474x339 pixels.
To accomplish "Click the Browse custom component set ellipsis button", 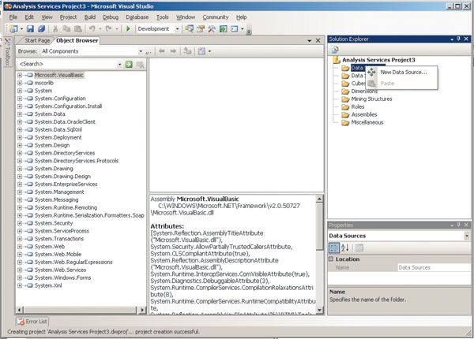I will pyautogui.click(x=149, y=52).
